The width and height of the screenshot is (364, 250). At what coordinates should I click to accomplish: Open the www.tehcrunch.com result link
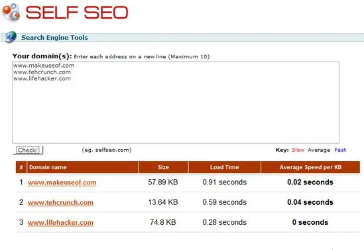(x=60, y=203)
